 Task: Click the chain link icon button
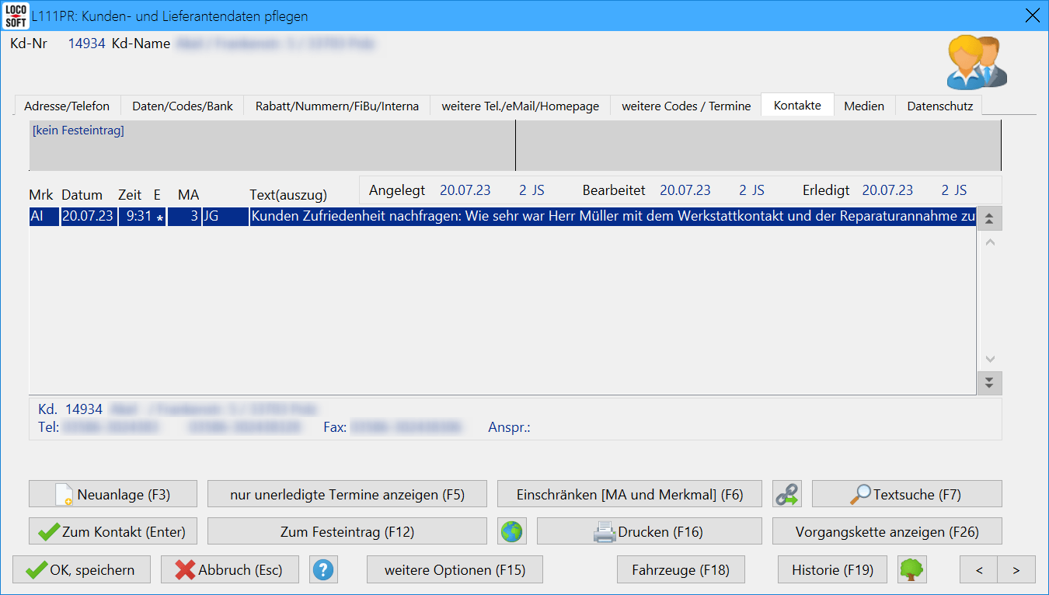[787, 494]
